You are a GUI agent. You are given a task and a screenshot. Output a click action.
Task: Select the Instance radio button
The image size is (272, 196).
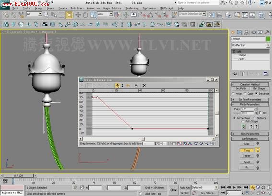[256, 94]
